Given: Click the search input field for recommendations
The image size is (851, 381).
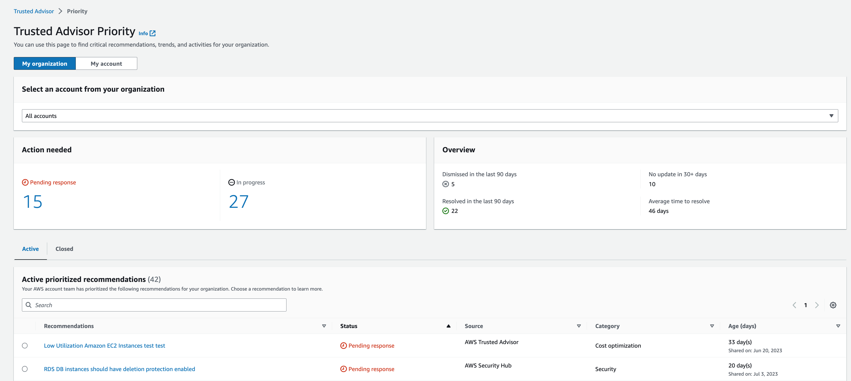Looking at the screenshot, I should (154, 305).
